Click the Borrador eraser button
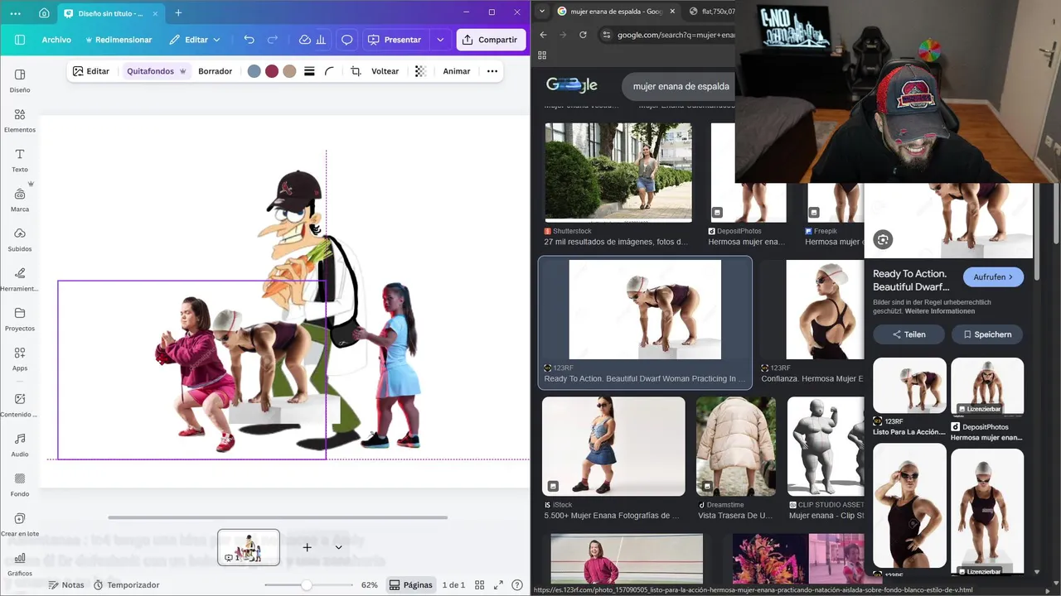The width and height of the screenshot is (1061, 596). [215, 71]
